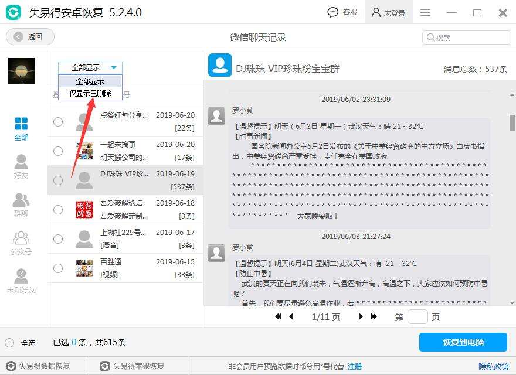The width and height of the screenshot is (516, 375).
Task: Click the chat scrollbar thumb
Action: [x=512, y=122]
